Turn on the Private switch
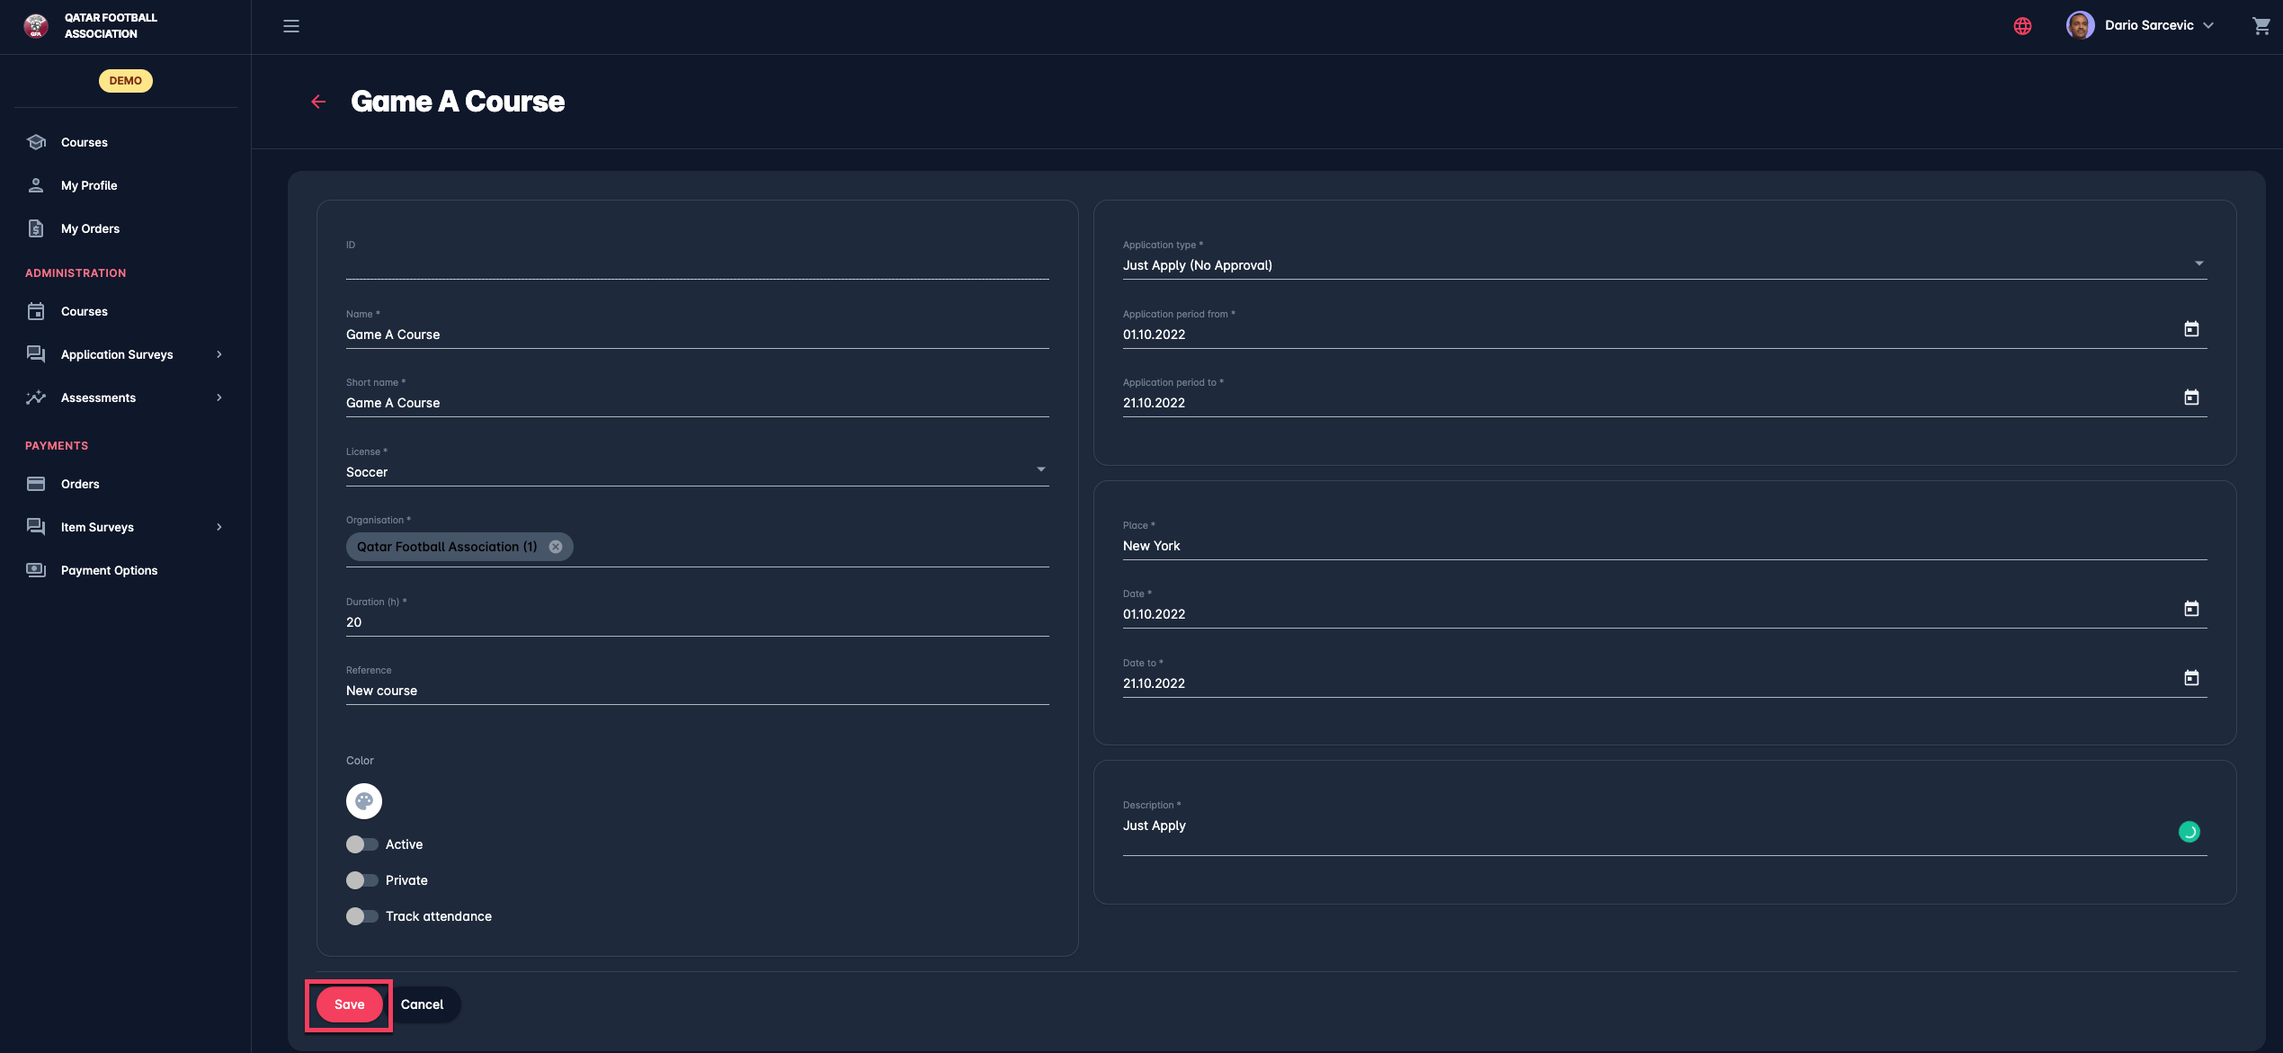2283x1053 pixels. coord(361,880)
